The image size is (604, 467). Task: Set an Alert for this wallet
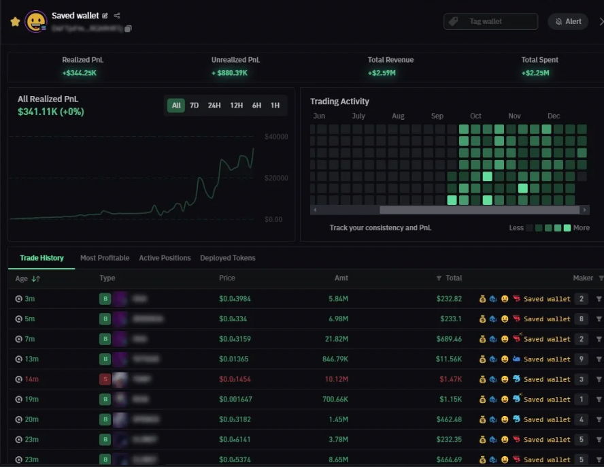click(568, 21)
